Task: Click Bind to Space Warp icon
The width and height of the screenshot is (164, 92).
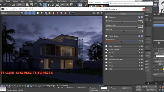Action: 13,5
